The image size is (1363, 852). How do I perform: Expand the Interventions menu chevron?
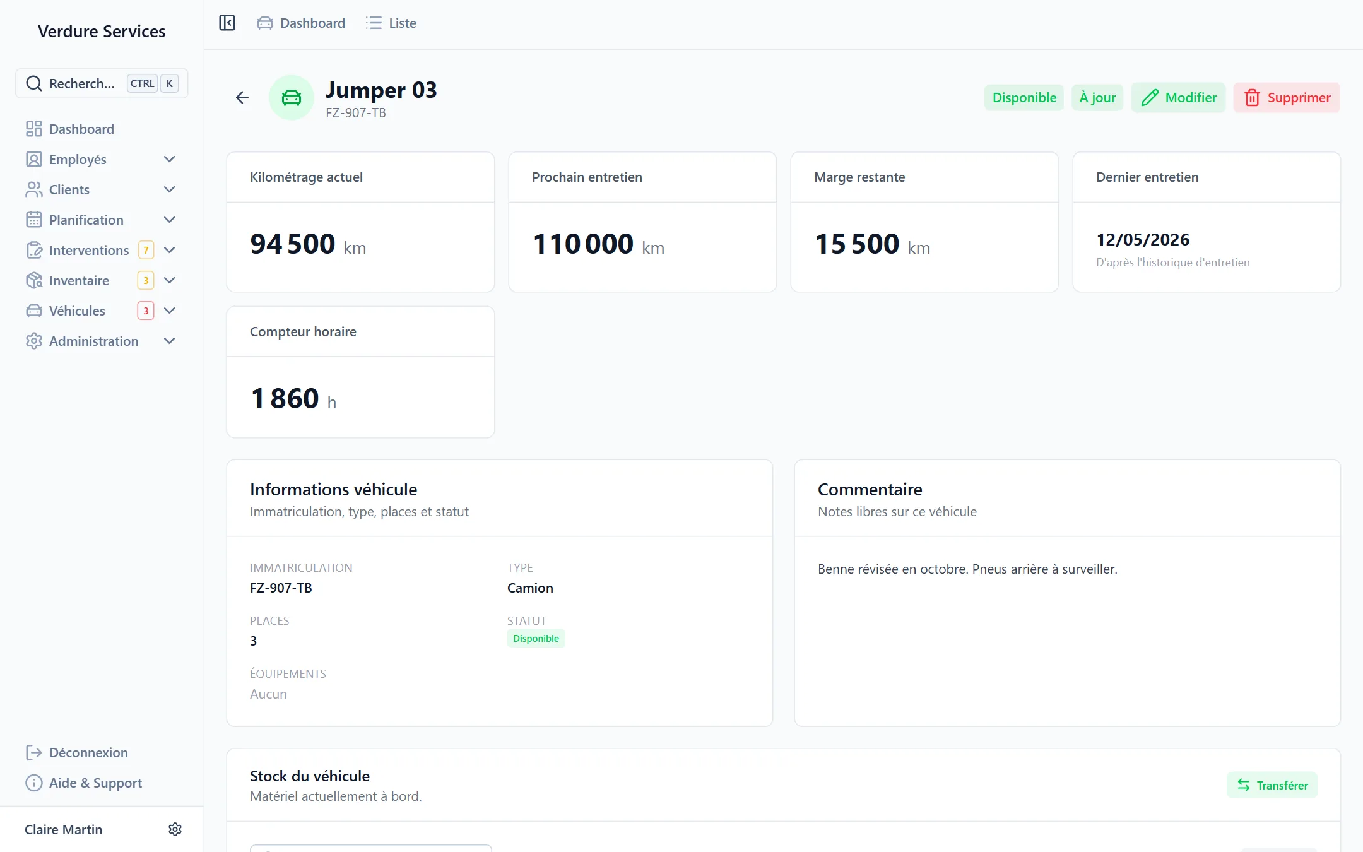point(169,250)
